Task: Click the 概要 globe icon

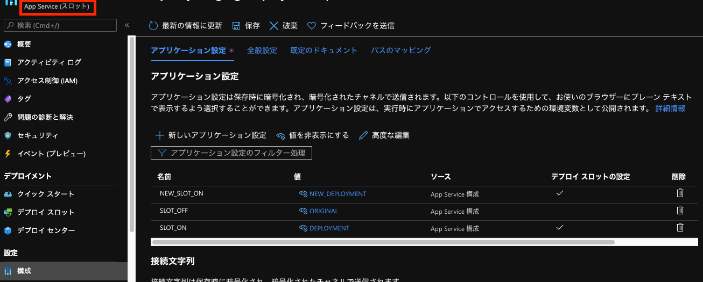Action: (8, 44)
